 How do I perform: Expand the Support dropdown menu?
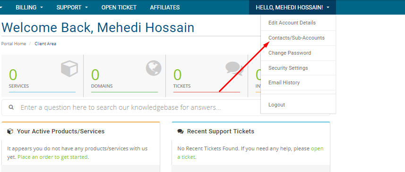coord(72,8)
